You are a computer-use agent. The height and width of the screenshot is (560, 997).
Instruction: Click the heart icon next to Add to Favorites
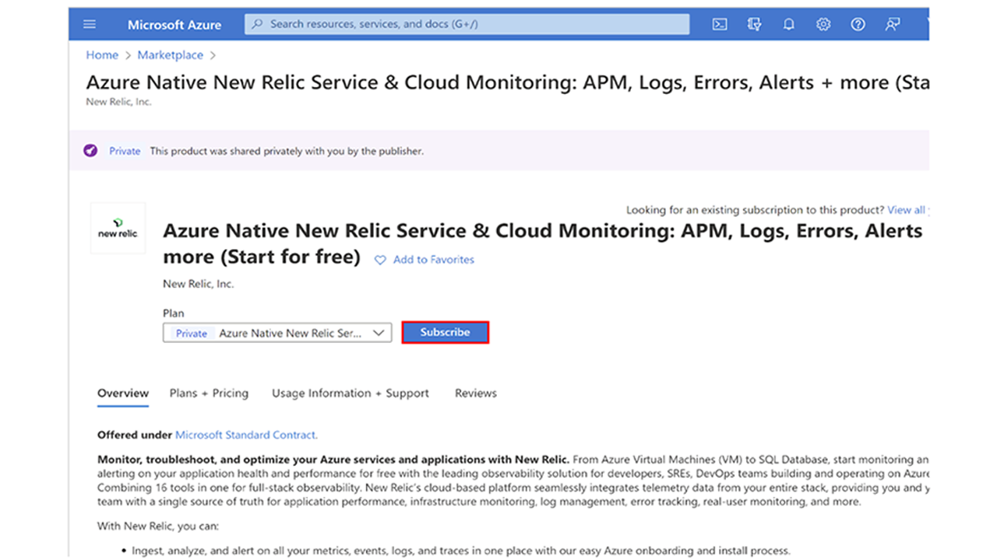380,261
